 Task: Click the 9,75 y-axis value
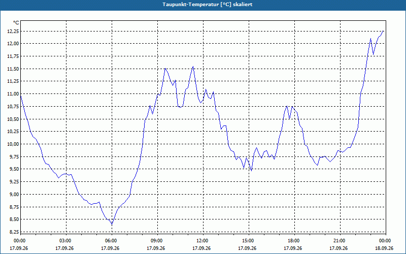15,157
